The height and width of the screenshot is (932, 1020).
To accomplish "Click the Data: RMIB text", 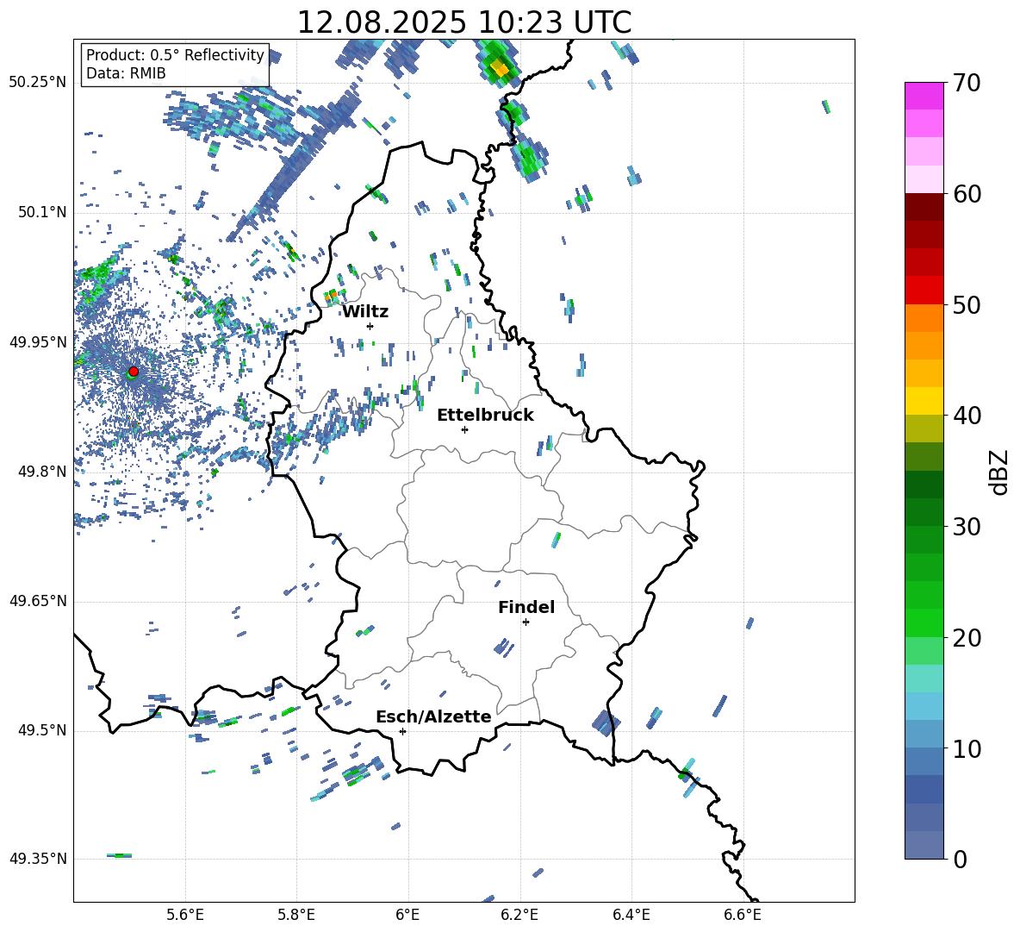I will (126, 73).
